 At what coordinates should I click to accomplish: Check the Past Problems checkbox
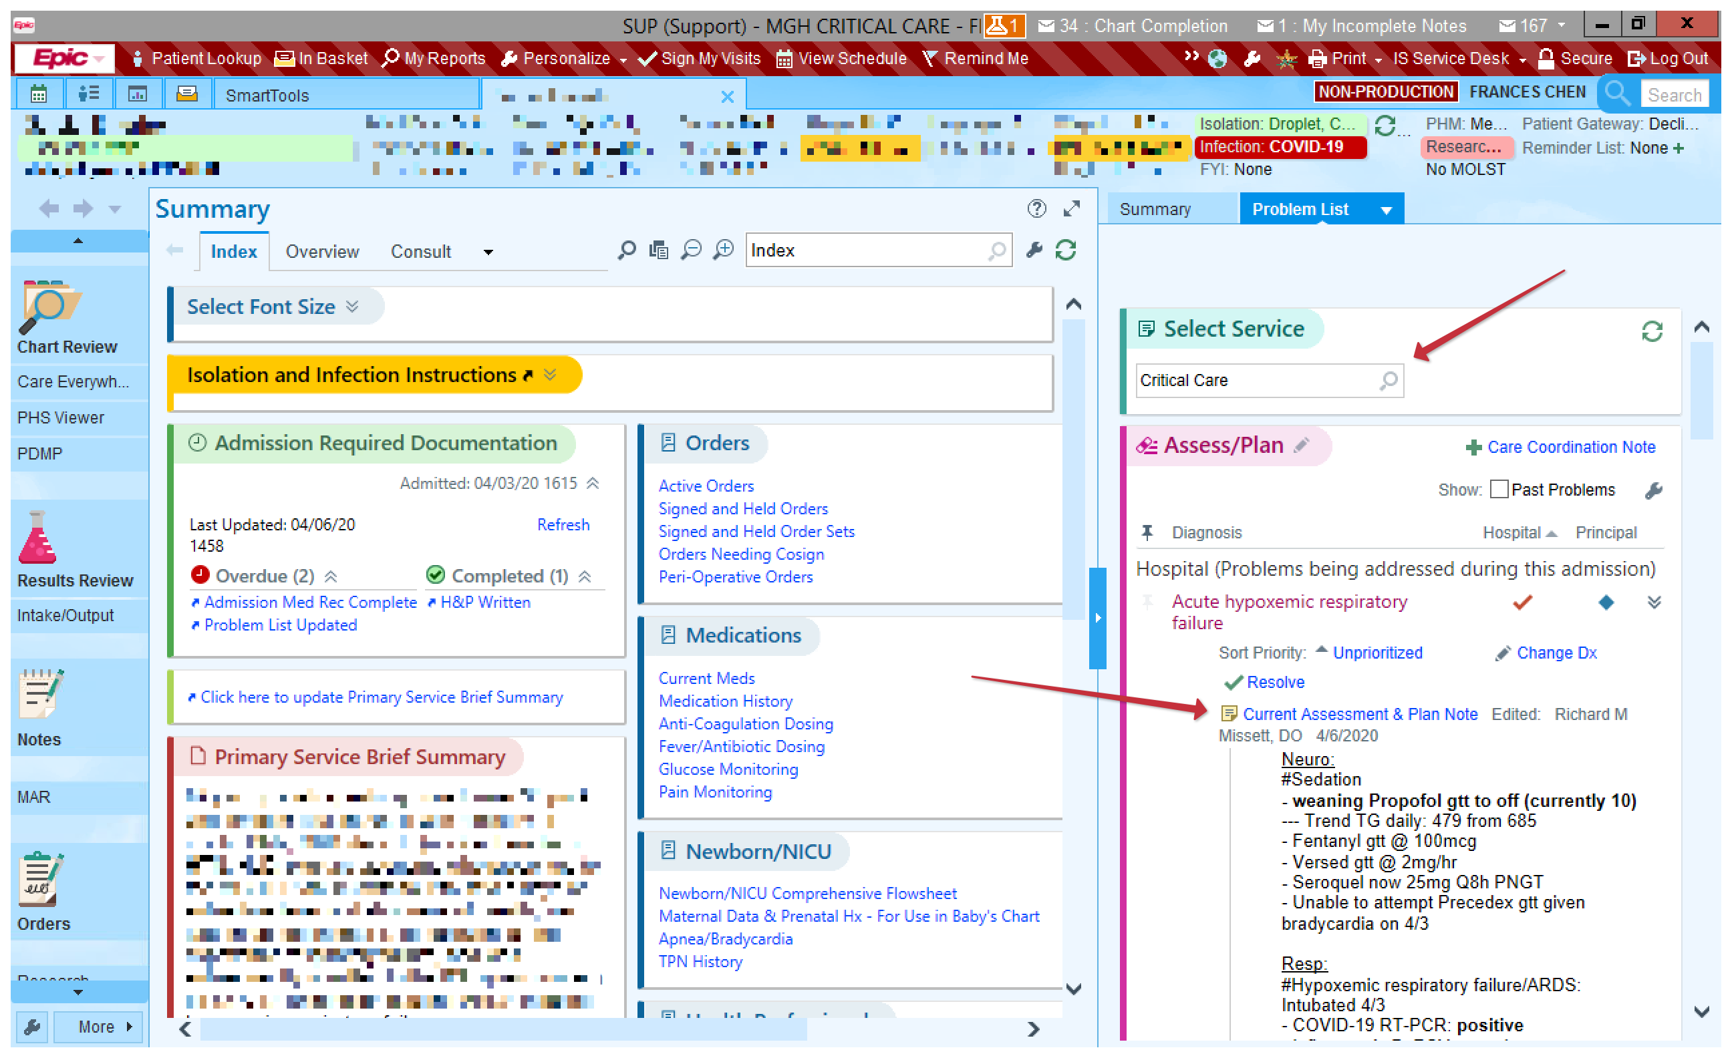1498,490
